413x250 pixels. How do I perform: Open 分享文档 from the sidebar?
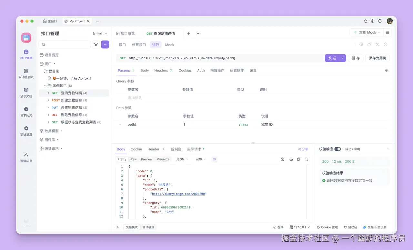point(26,92)
